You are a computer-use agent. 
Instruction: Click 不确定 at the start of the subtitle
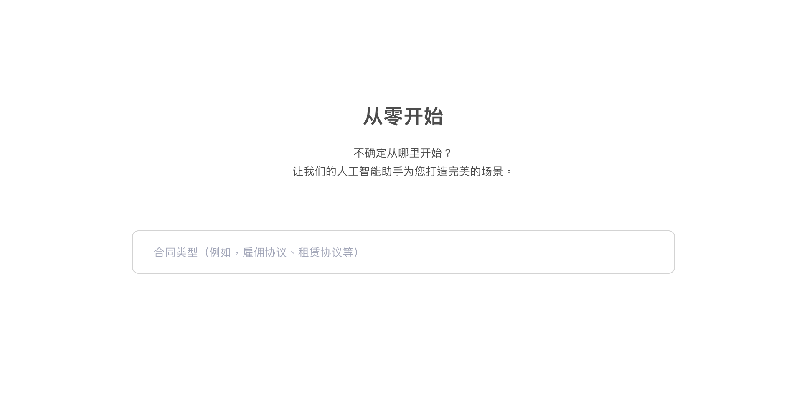370,153
